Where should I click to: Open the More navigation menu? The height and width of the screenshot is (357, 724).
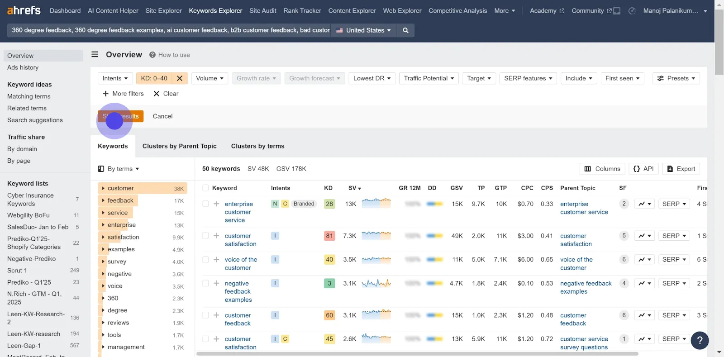505,10
